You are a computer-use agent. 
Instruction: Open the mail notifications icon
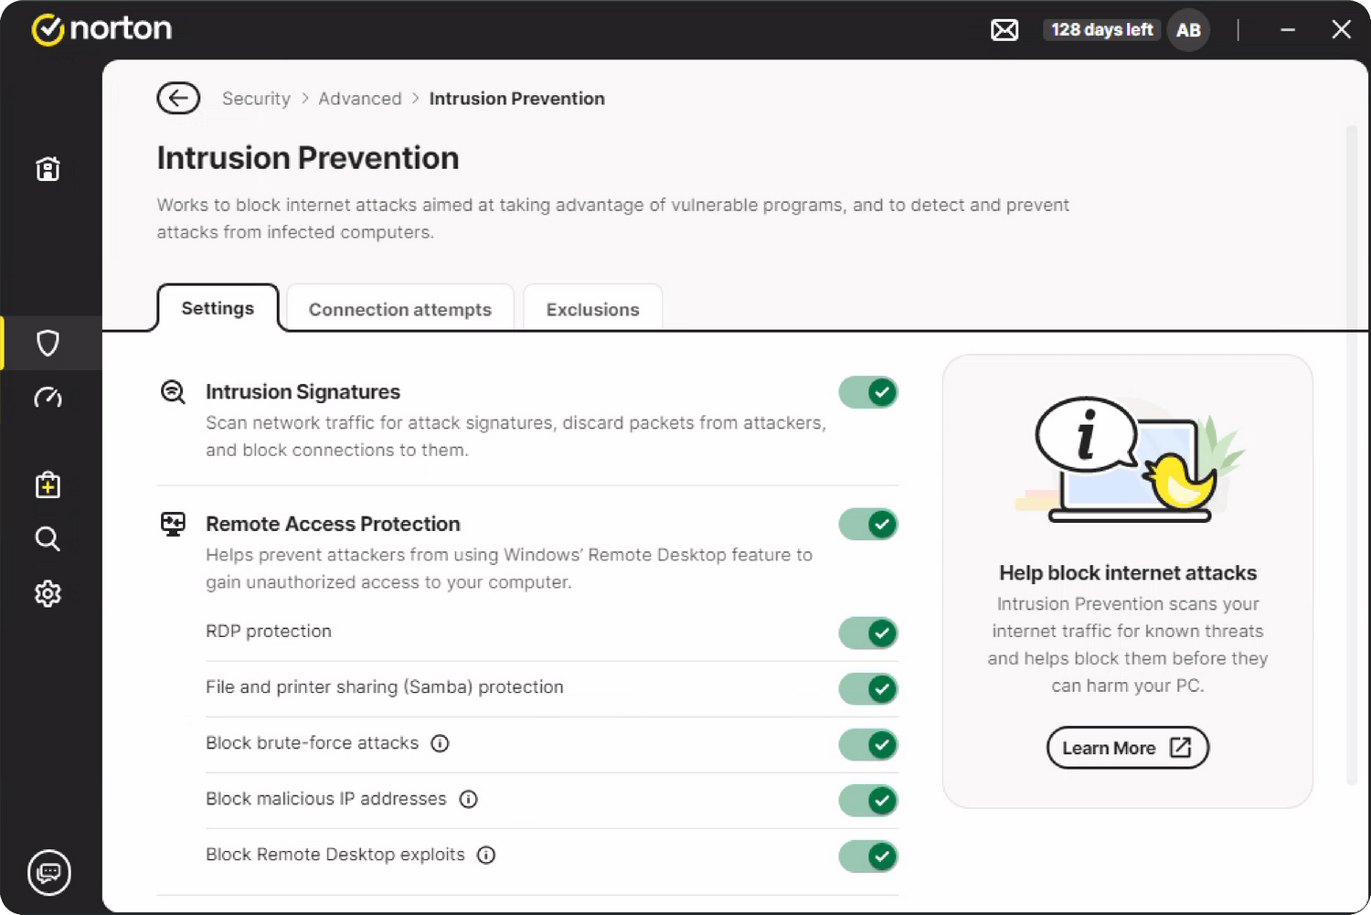tap(1004, 30)
